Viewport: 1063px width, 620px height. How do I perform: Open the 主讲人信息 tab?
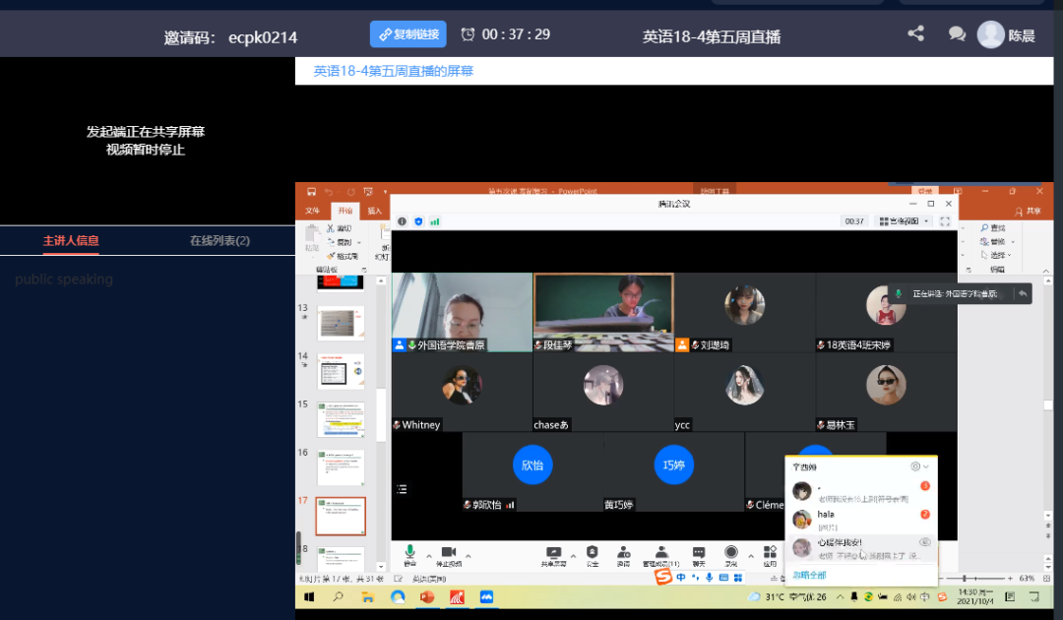(71, 240)
